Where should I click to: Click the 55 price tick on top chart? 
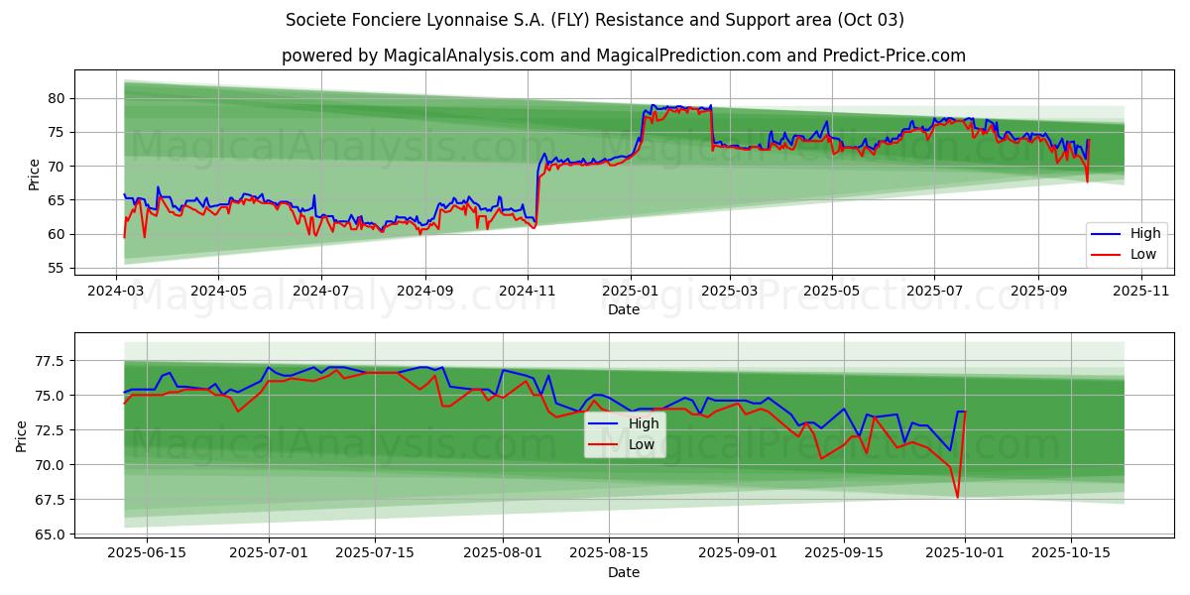[56, 269]
